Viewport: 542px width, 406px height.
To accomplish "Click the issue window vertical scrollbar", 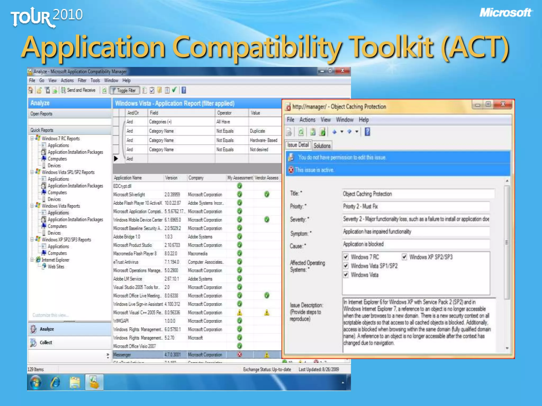I will (507, 242).
